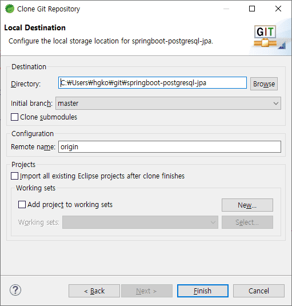
Task: Click Finish to clone the repository
Action: coord(203,291)
